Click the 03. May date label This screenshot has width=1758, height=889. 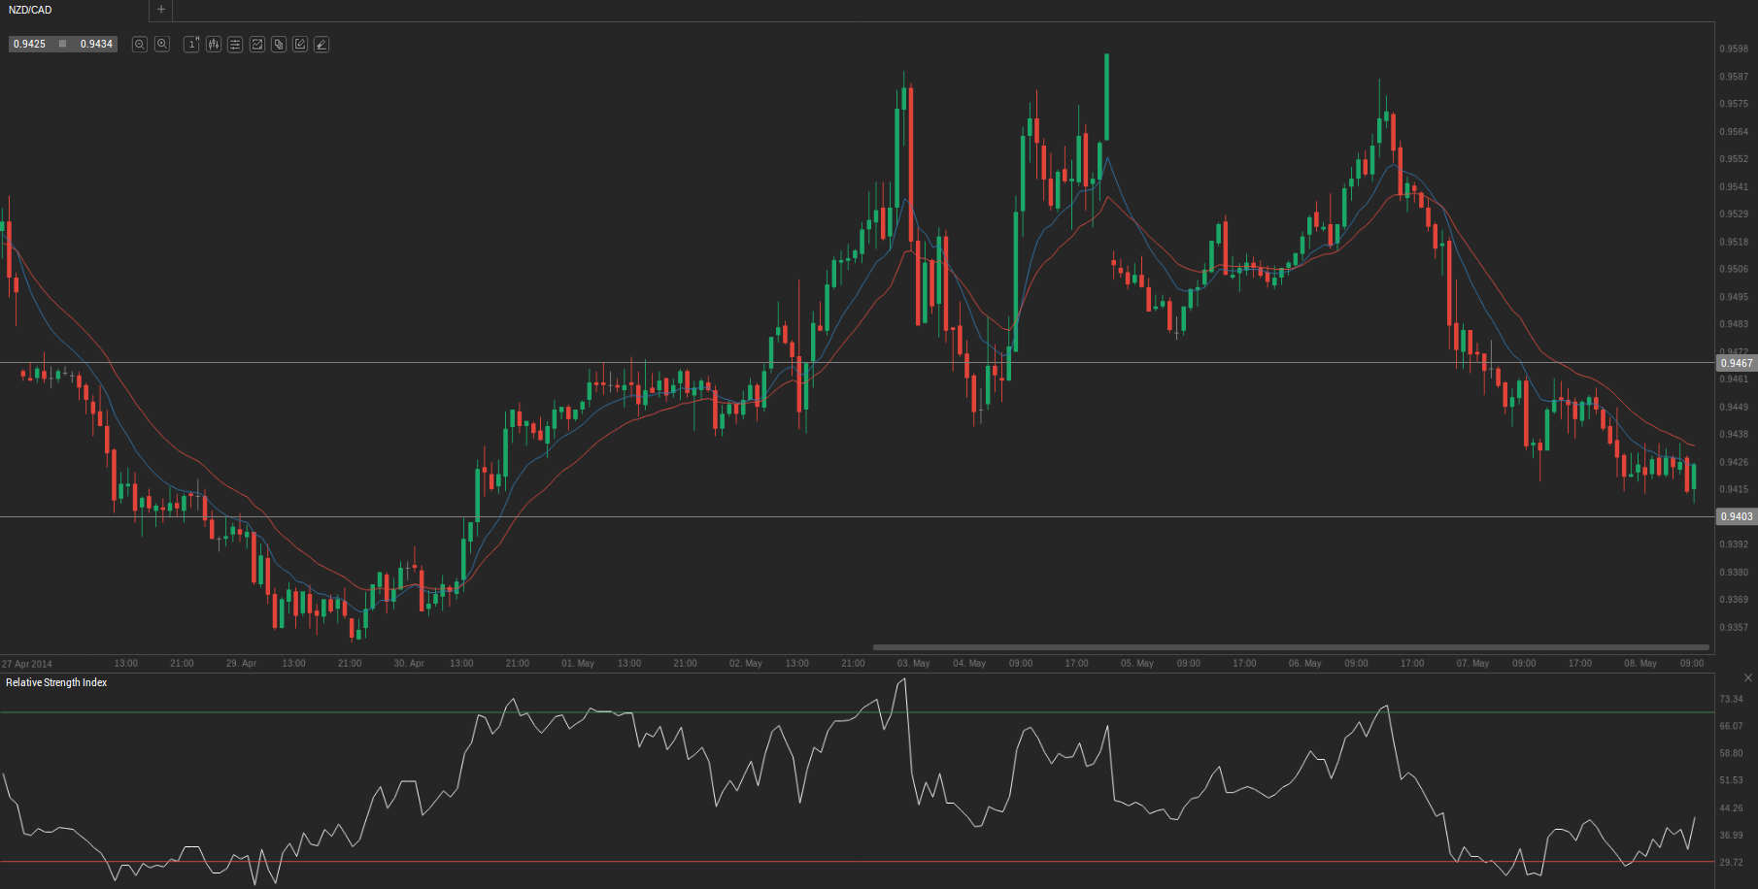click(913, 664)
